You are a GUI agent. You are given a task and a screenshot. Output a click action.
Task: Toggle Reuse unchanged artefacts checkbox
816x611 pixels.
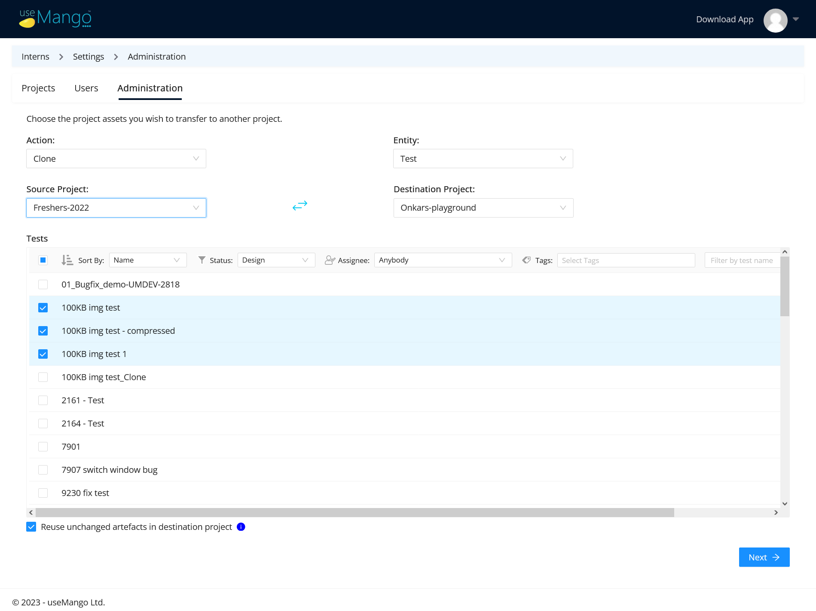(31, 527)
